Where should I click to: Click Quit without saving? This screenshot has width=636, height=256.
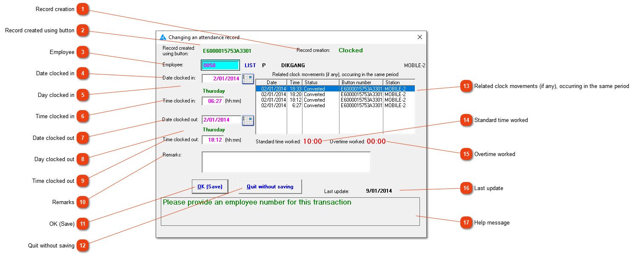click(270, 186)
